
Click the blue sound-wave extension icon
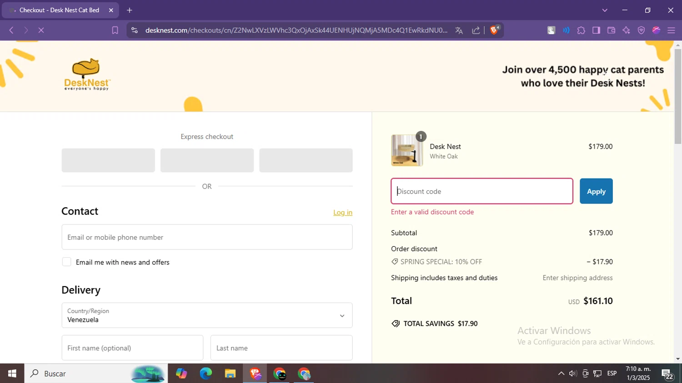coord(566,30)
